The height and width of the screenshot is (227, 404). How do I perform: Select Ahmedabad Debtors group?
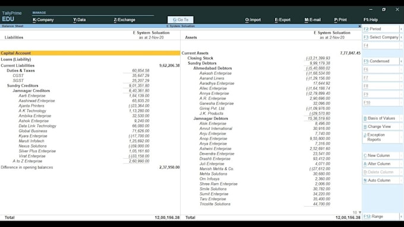pos(213,68)
